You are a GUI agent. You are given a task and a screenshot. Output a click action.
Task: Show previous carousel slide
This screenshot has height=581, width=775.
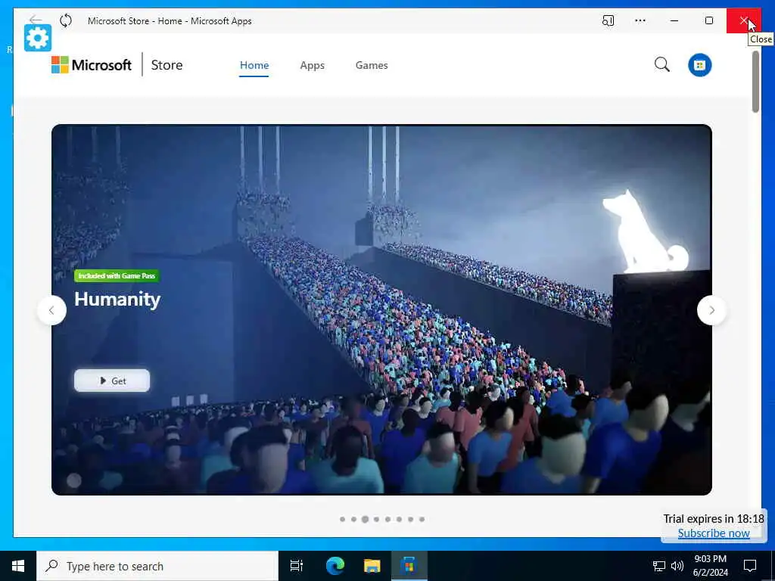click(51, 310)
